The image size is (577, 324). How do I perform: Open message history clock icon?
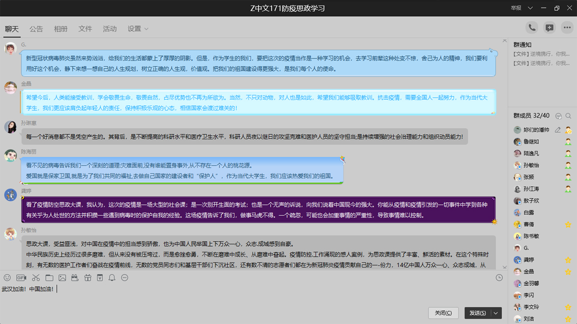tap(499, 278)
